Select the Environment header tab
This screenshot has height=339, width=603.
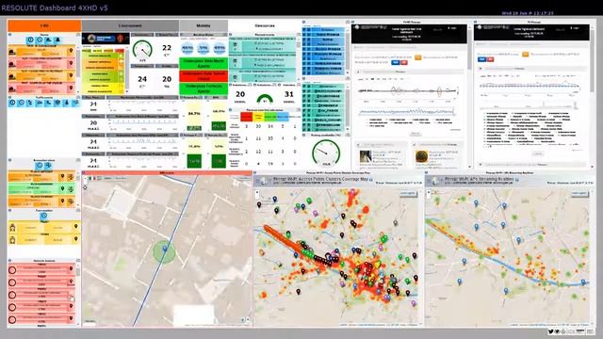point(130,25)
